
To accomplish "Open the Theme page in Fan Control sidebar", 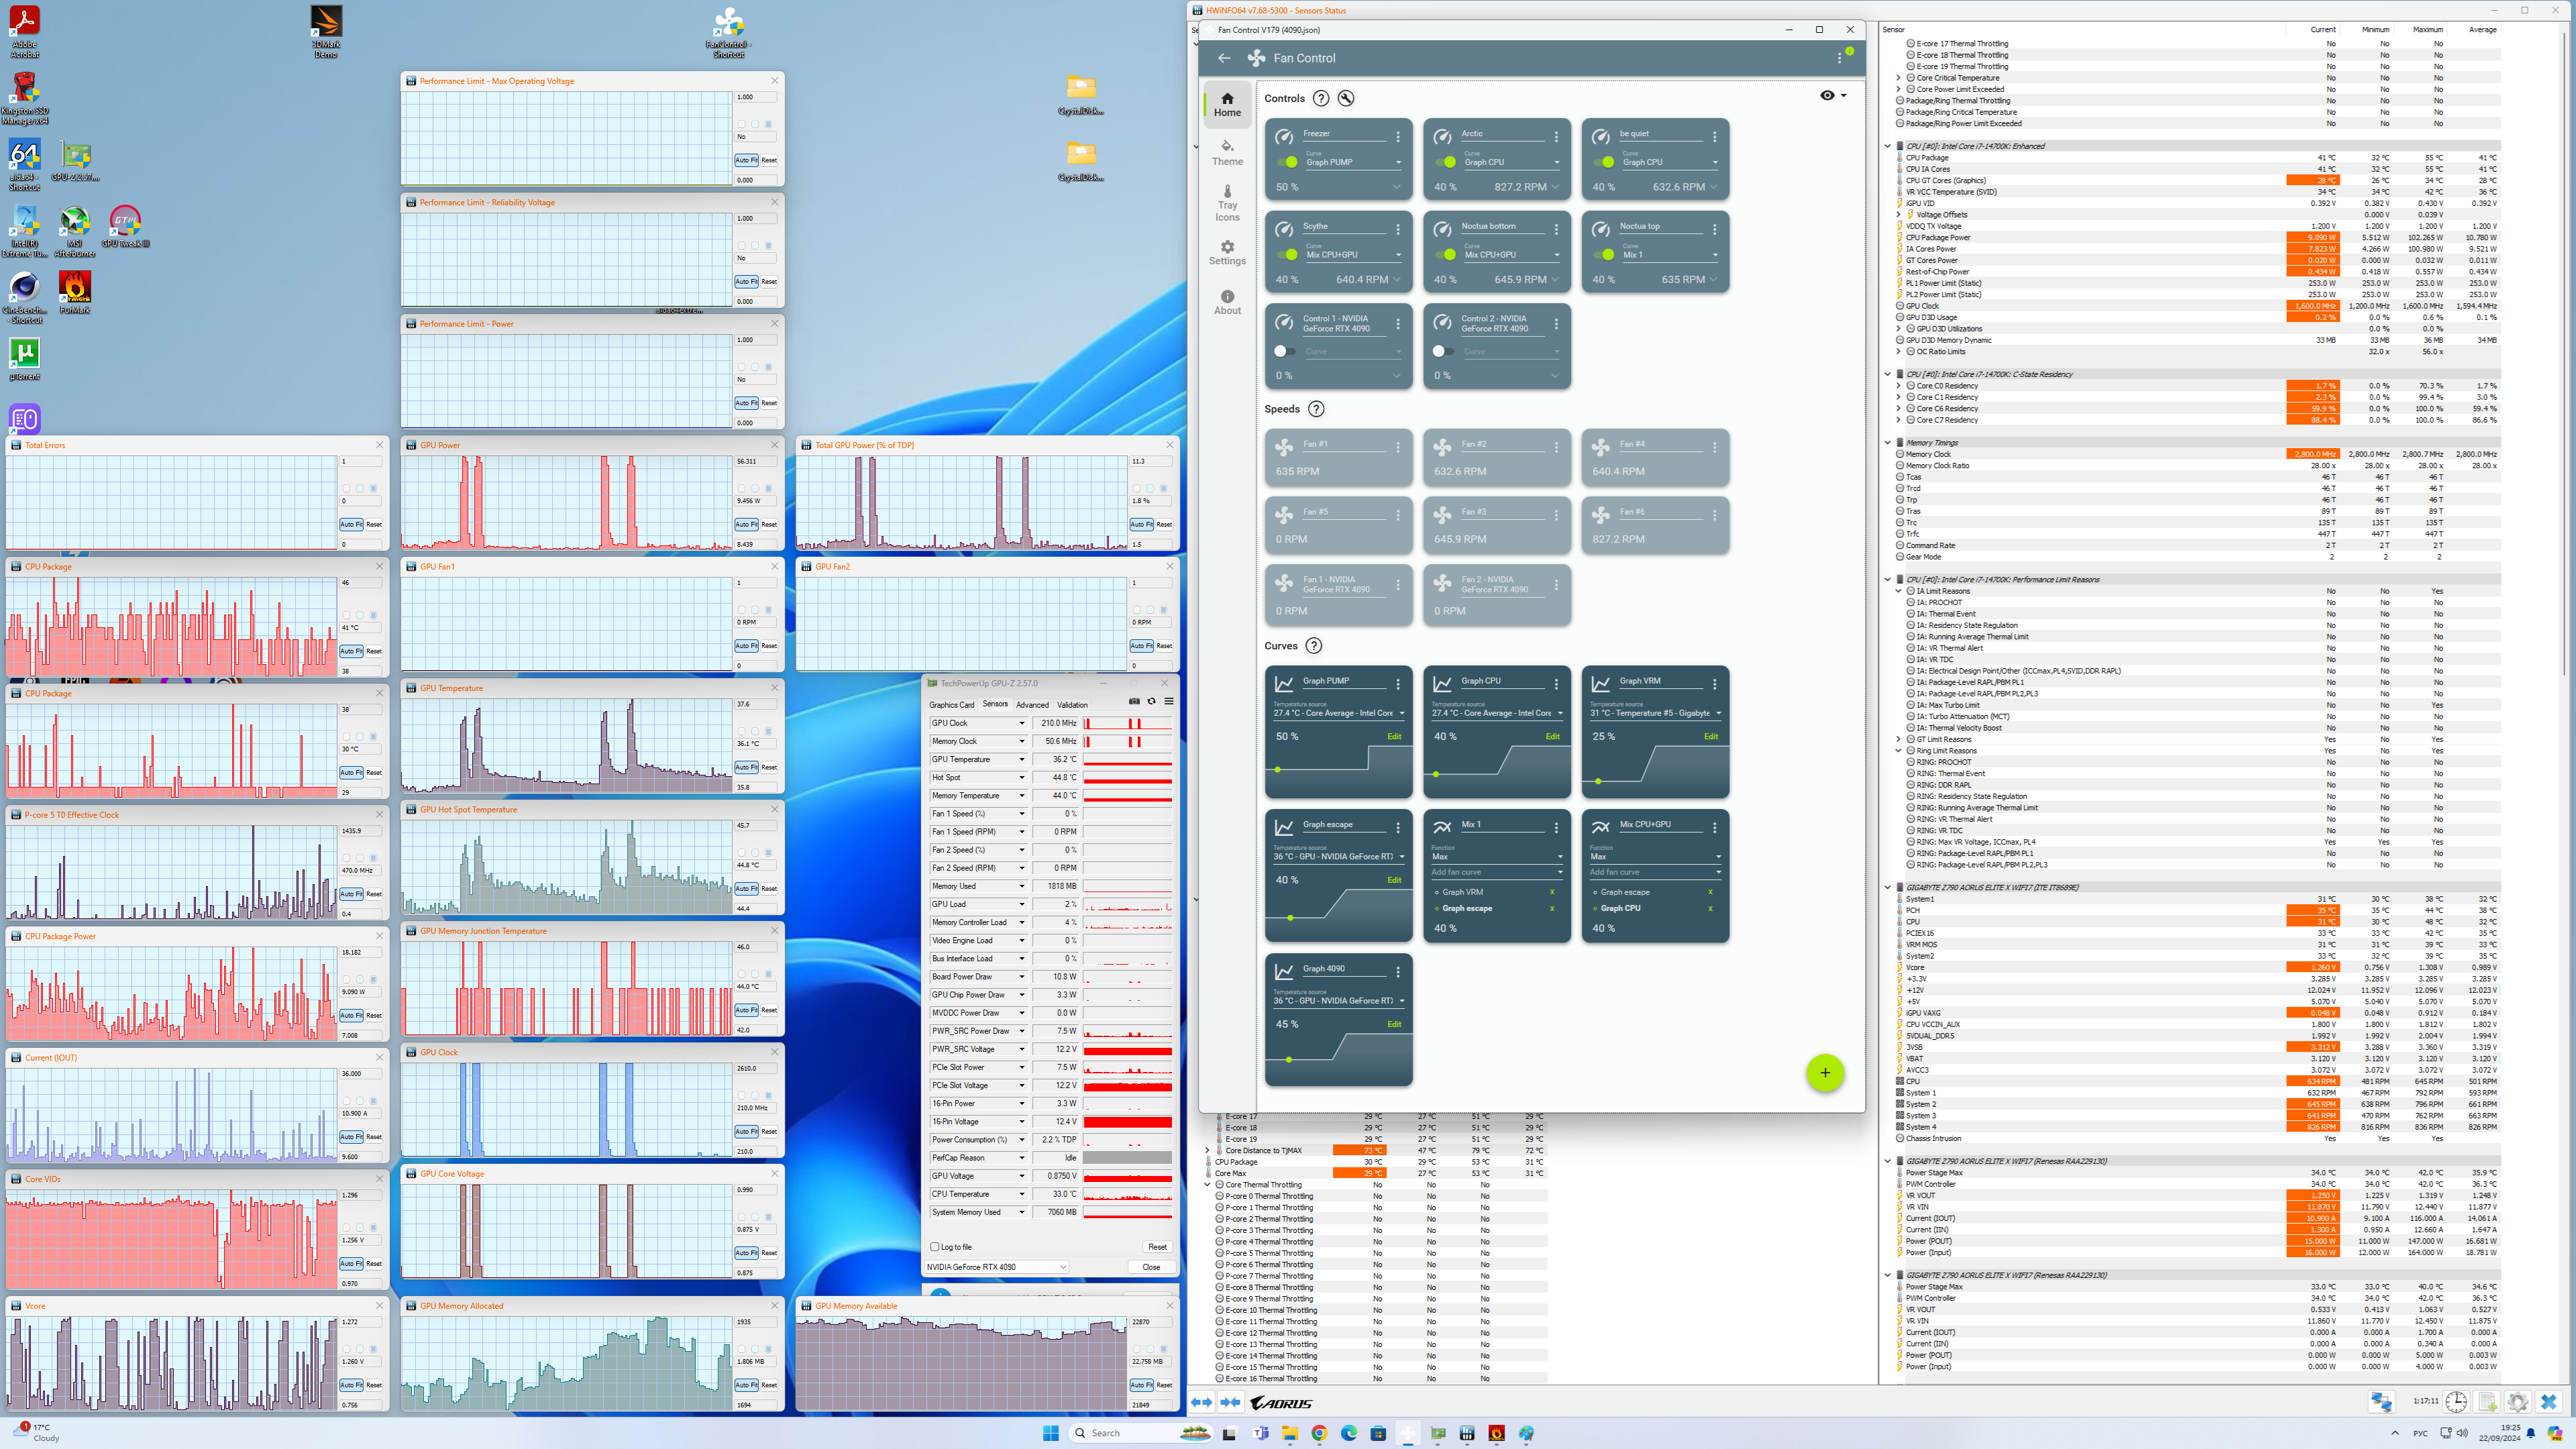I will click(x=1227, y=152).
